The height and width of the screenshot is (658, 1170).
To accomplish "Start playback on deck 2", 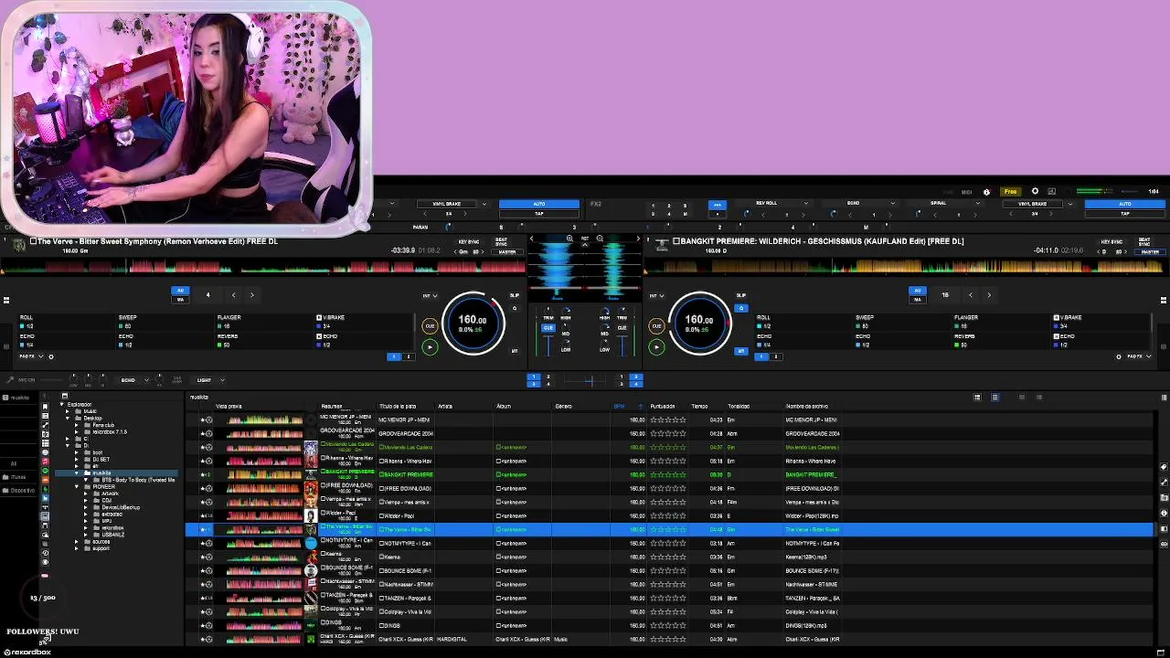I will click(656, 347).
